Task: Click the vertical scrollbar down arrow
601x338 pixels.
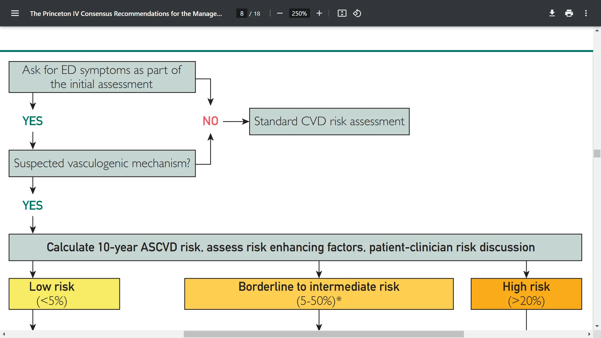Action: click(597, 326)
